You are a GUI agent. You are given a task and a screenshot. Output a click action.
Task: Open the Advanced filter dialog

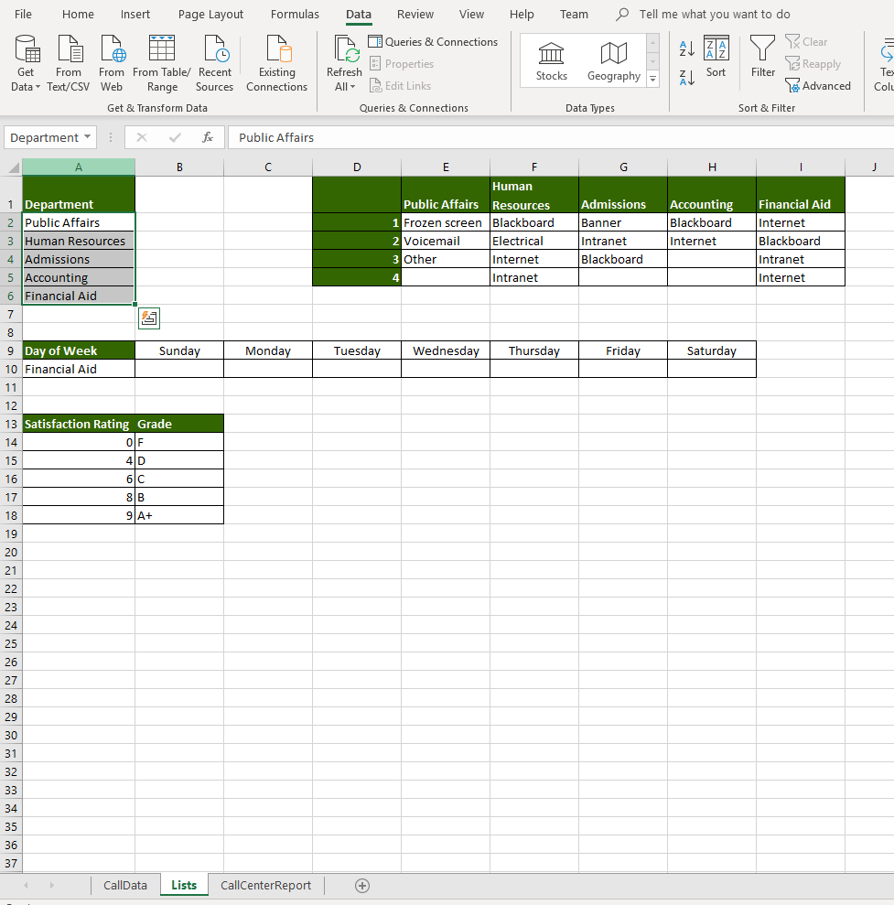click(818, 85)
